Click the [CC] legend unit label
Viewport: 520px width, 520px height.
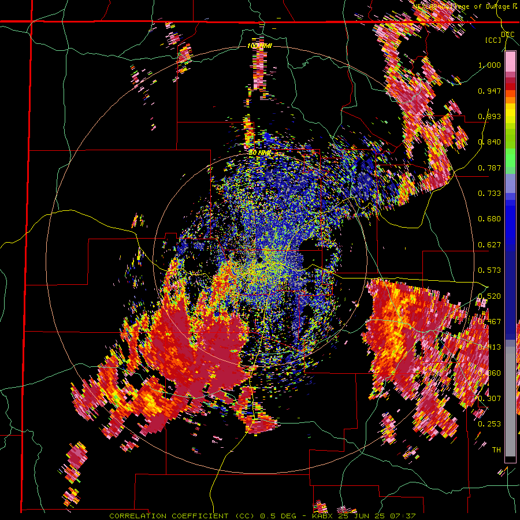493,40
